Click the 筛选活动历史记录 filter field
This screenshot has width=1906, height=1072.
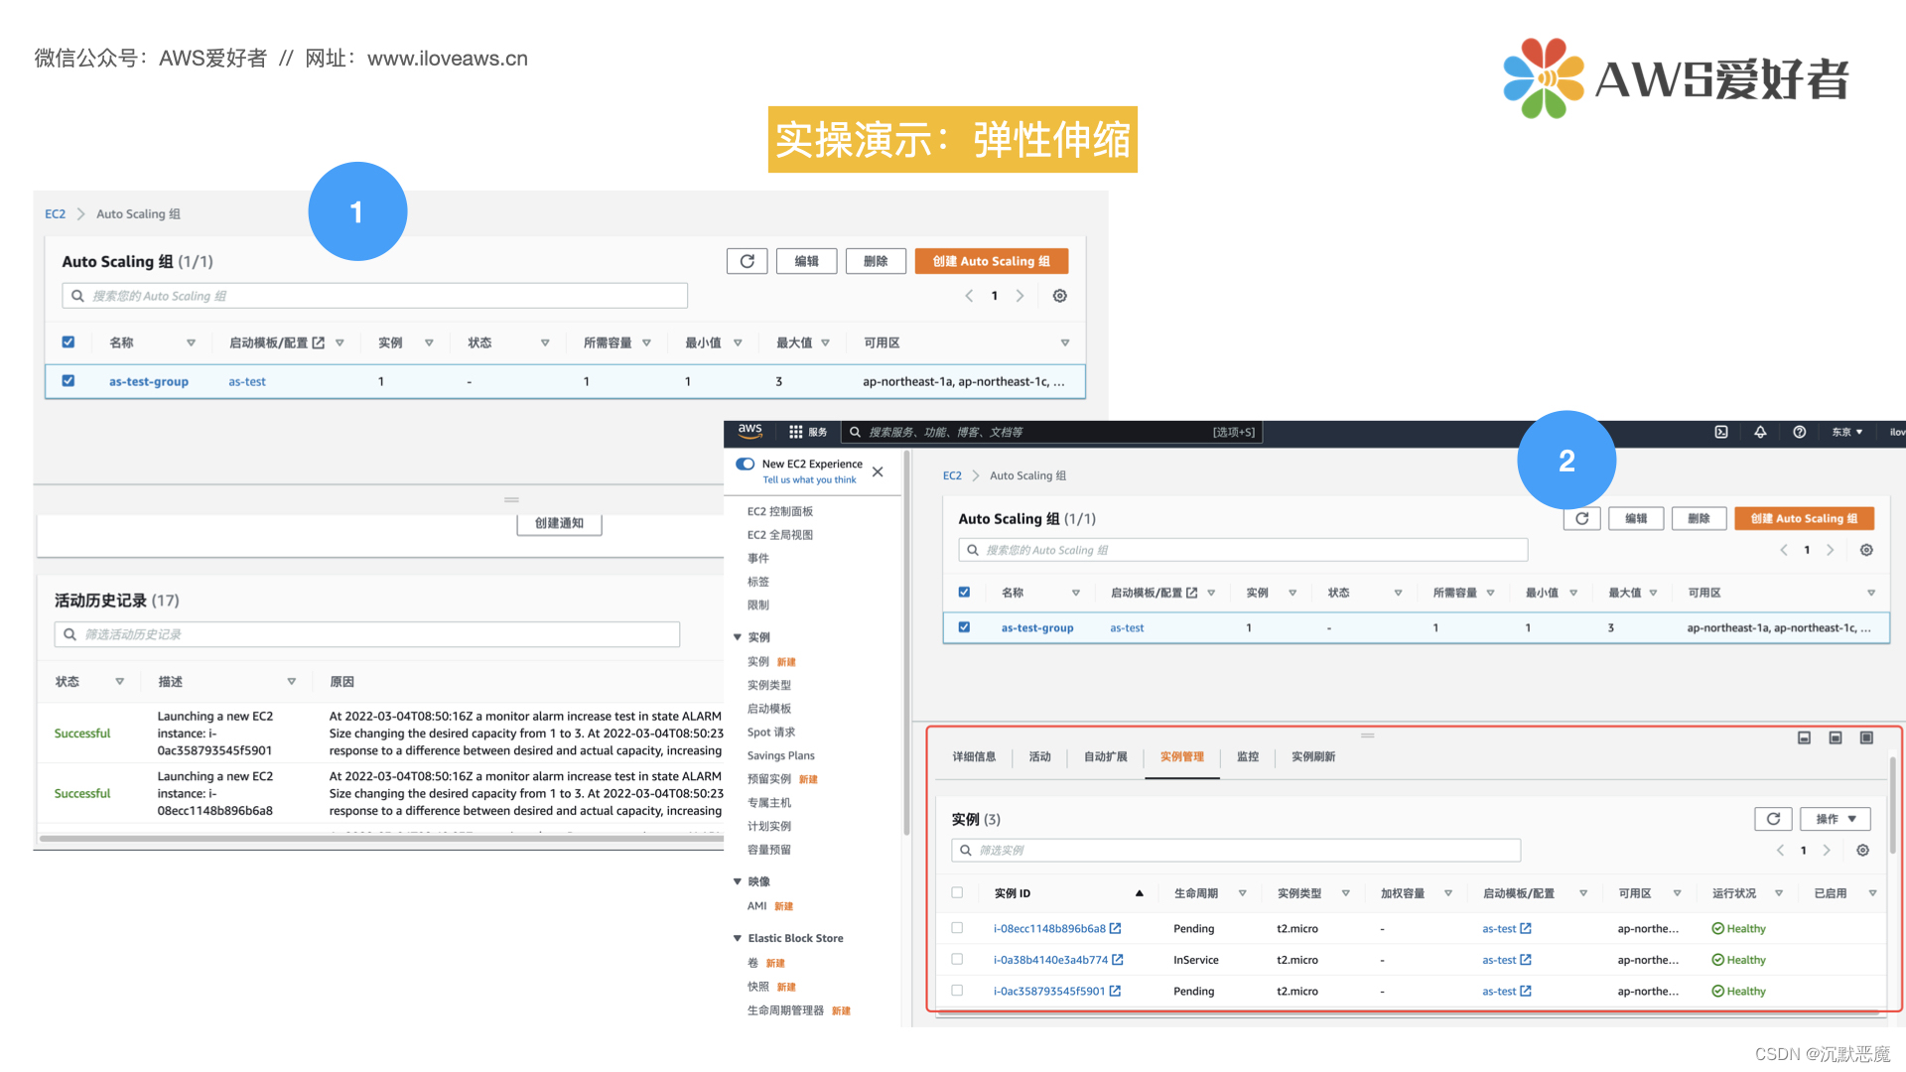(x=367, y=634)
